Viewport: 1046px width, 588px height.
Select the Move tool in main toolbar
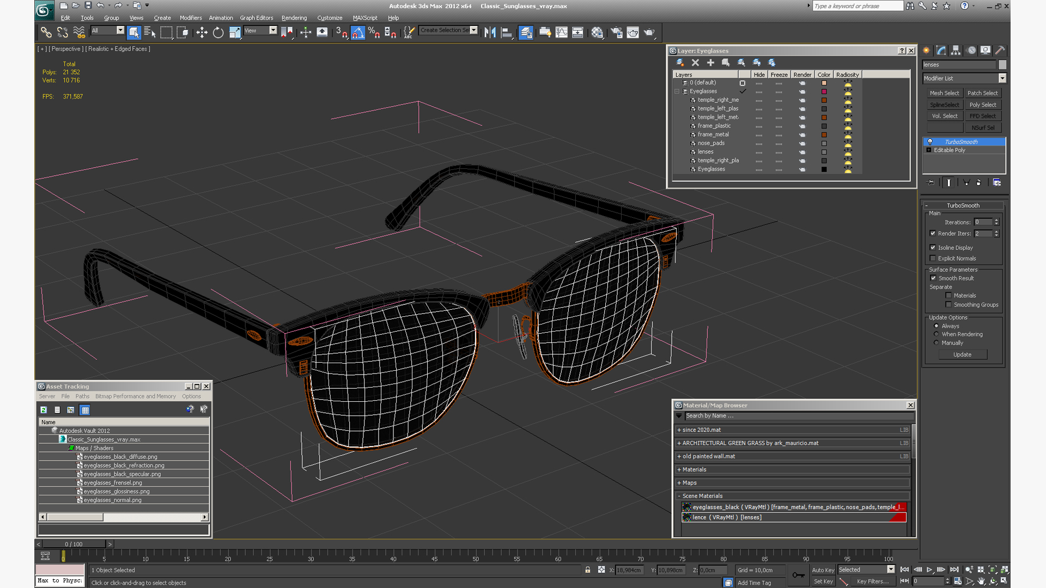tap(202, 33)
